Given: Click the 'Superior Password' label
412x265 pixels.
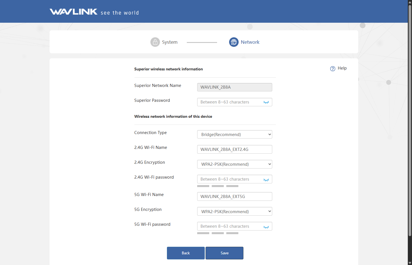Looking at the screenshot, I should pos(152,100).
